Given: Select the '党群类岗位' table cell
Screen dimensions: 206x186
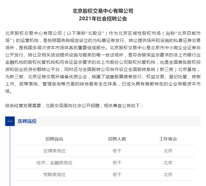Looking at the screenshot, I should pyautogui.click(x=54, y=175).
